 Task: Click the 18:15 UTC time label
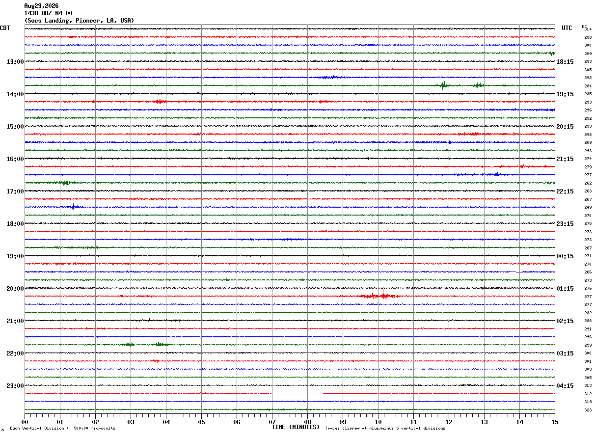(565, 62)
